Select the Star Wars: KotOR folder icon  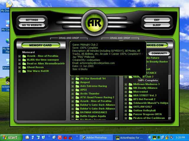[x=24, y=71]
